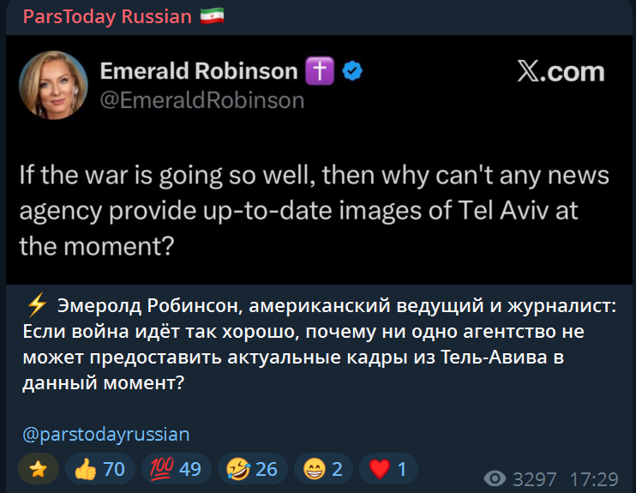Click the Iran flag emoji beside channel name
Screen dimensions: 636x493
pyautogui.click(x=212, y=17)
